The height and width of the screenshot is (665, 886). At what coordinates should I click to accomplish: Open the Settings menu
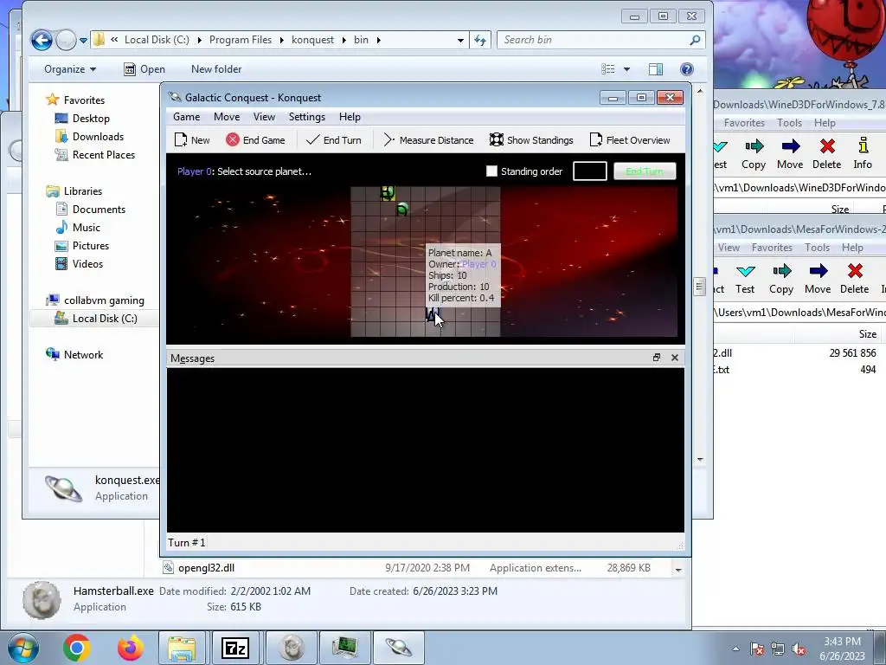tap(307, 117)
